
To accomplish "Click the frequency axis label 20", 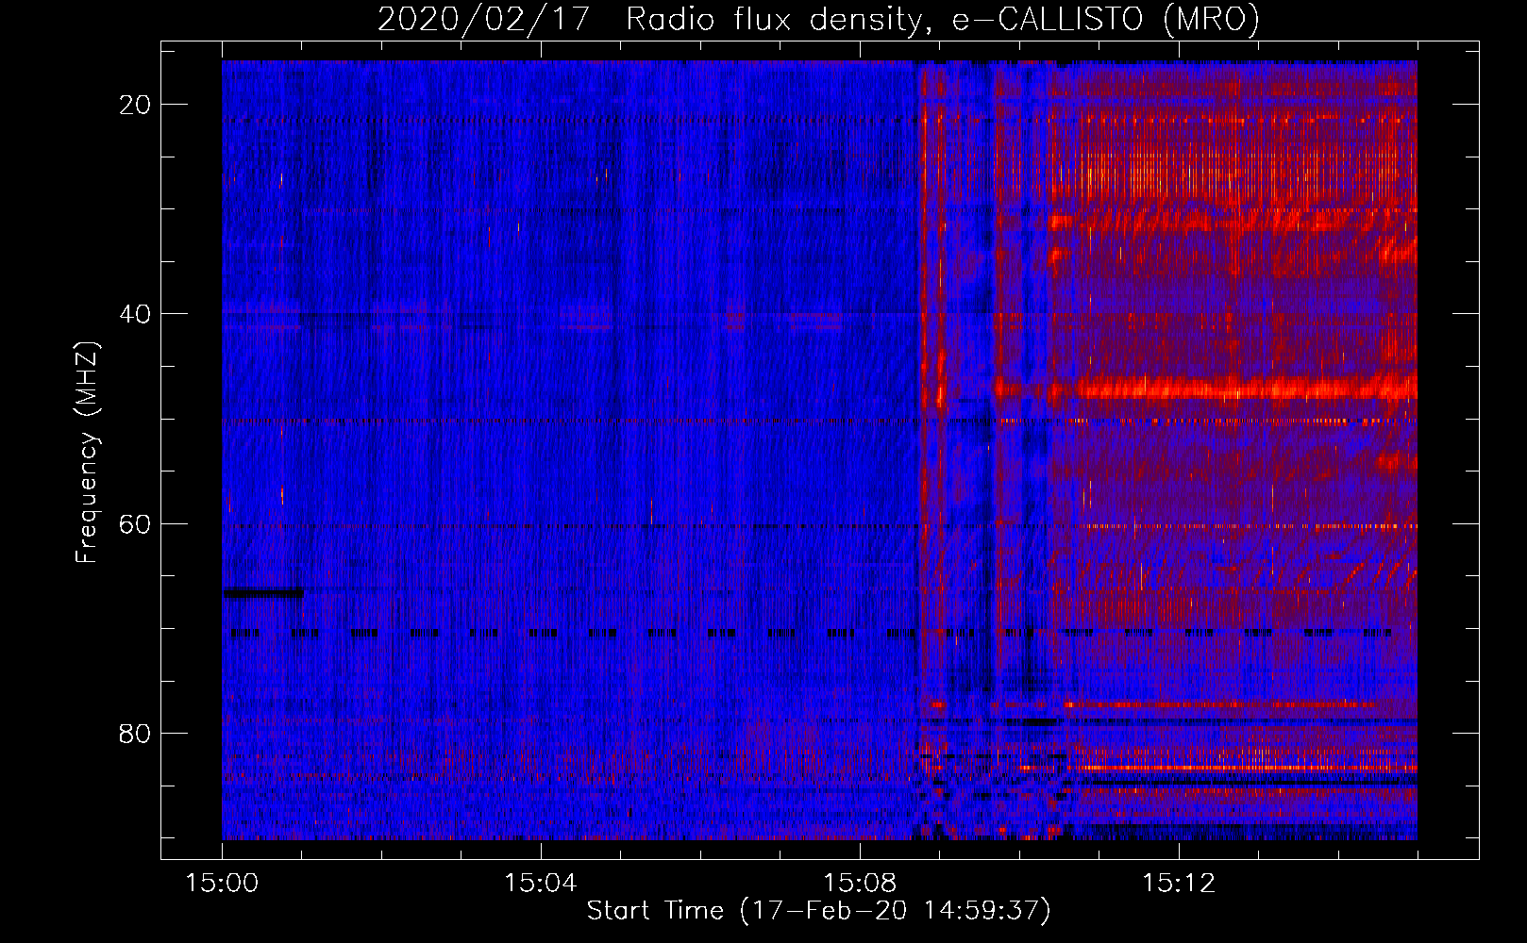I will coord(135,105).
